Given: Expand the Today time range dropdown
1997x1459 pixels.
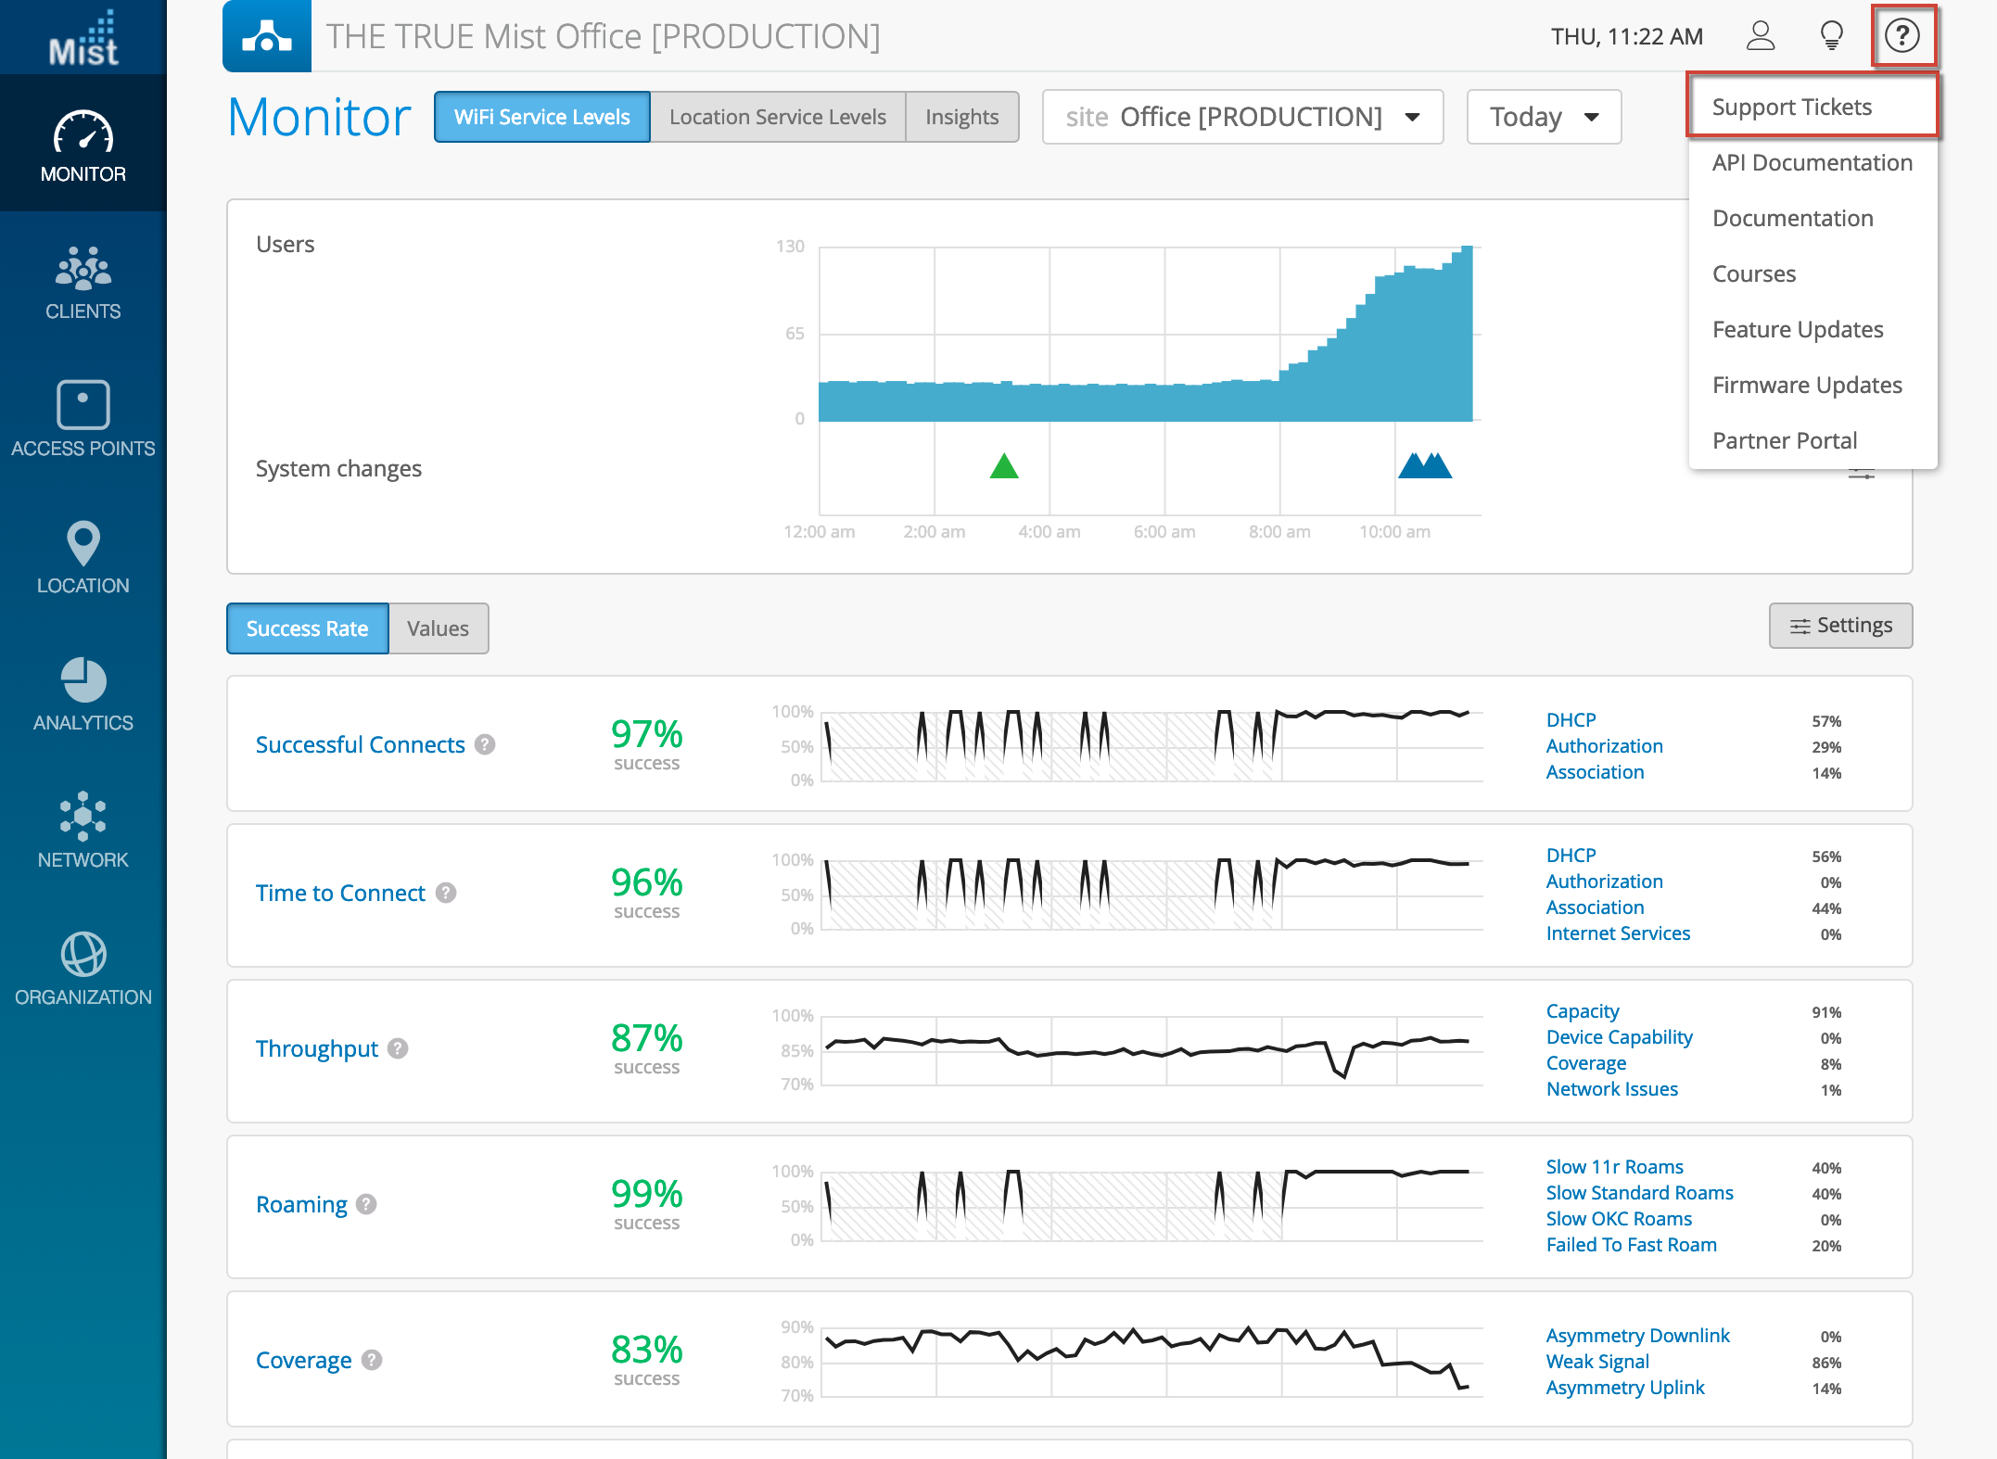Looking at the screenshot, I should point(1544,117).
